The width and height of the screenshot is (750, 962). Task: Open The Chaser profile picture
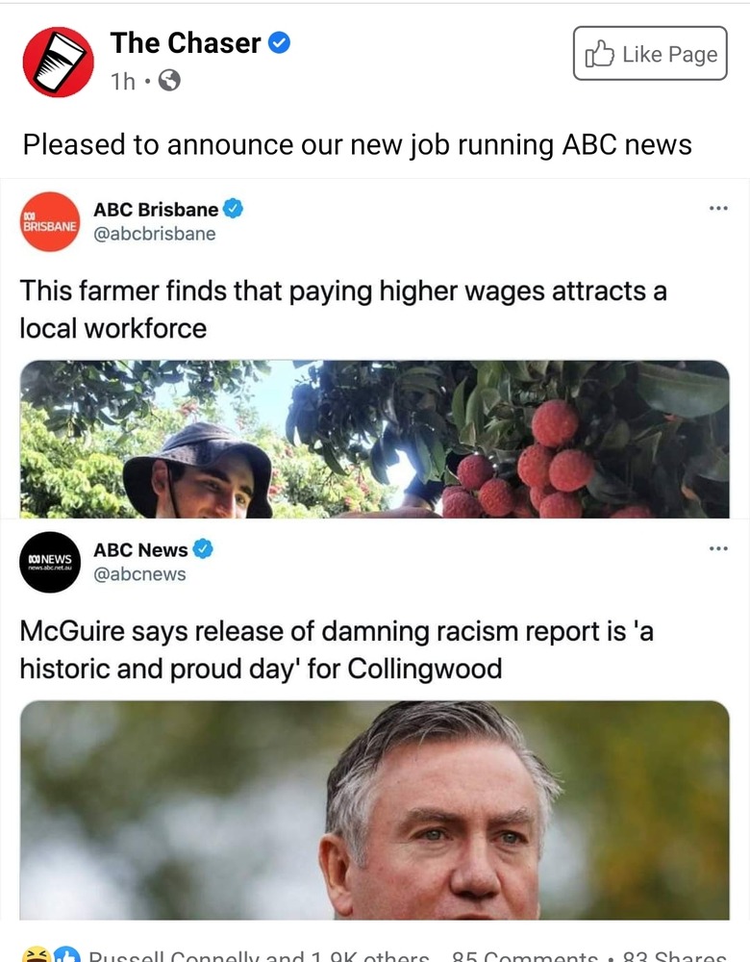[x=59, y=62]
